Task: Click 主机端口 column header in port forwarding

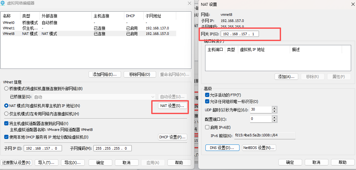Action: tap(215, 49)
